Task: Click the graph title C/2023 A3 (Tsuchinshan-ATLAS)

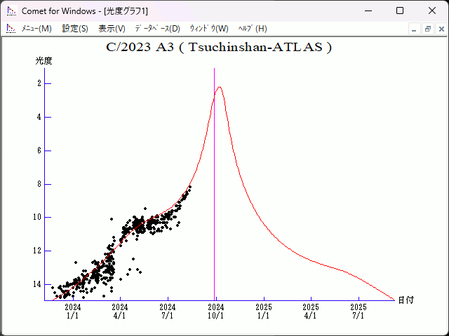Action: point(219,47)
